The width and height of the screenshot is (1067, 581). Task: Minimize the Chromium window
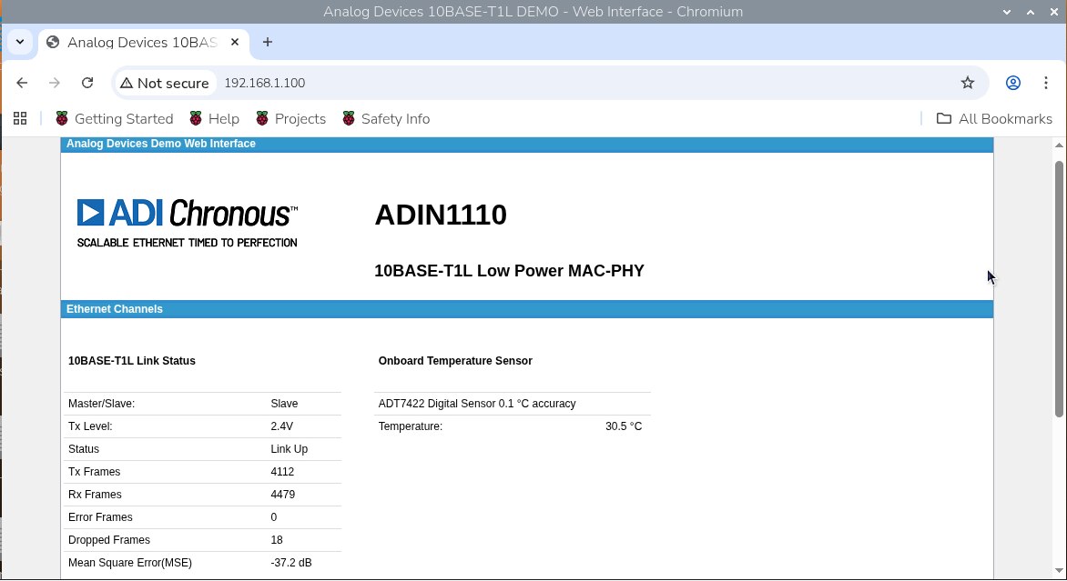[x=1007, y=12]
